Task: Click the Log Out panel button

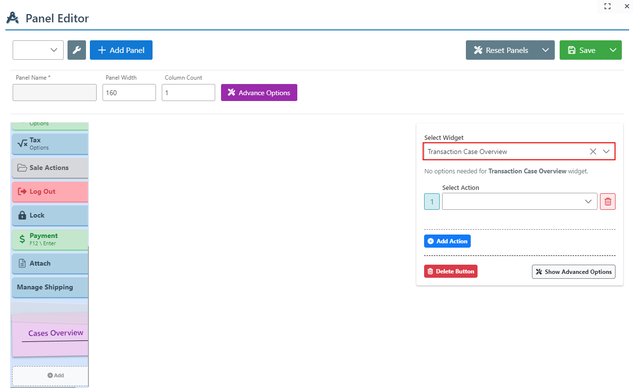Action: click(50, 191)
